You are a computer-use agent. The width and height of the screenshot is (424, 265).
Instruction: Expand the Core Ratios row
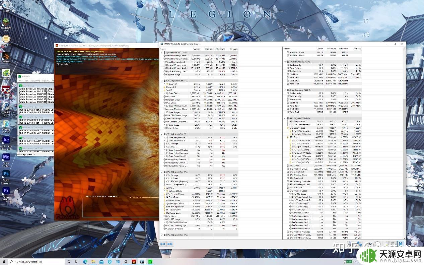(164, 125)
